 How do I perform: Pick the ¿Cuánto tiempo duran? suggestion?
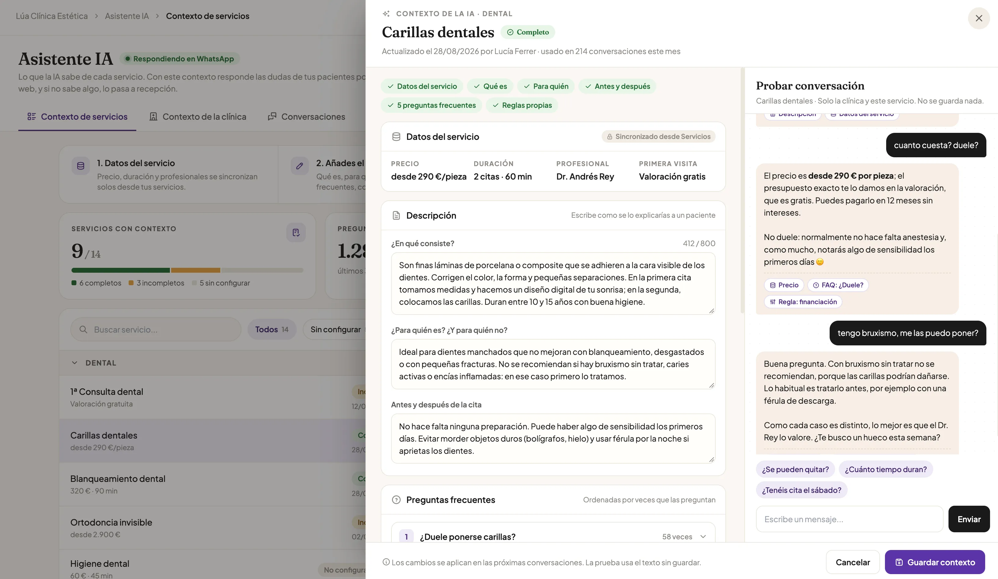[886, 469]
